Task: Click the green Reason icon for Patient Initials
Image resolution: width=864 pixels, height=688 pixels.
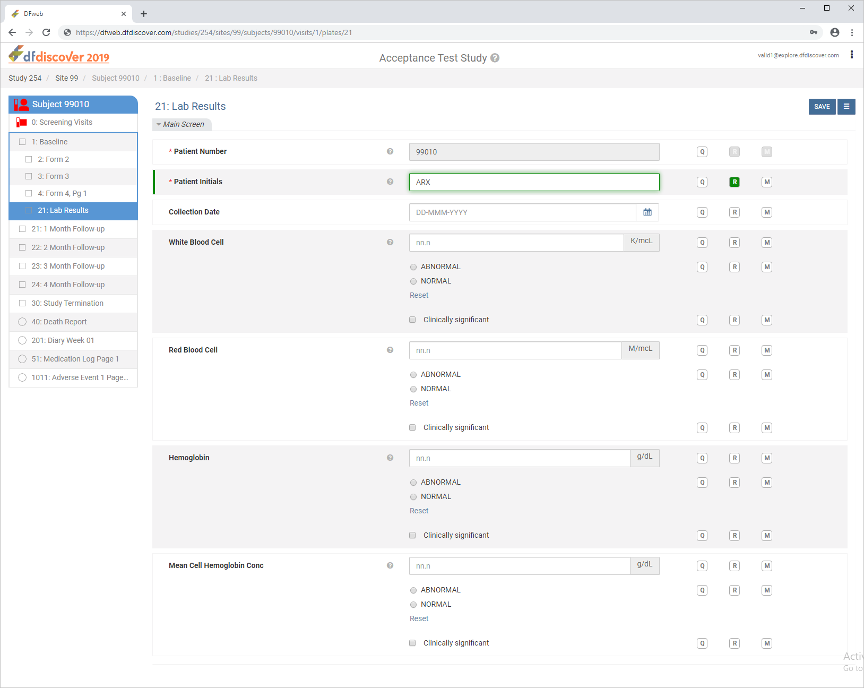Action: (735, 182)
